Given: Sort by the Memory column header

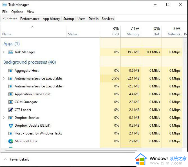Looking at the screenshot, I should [131, 31].
